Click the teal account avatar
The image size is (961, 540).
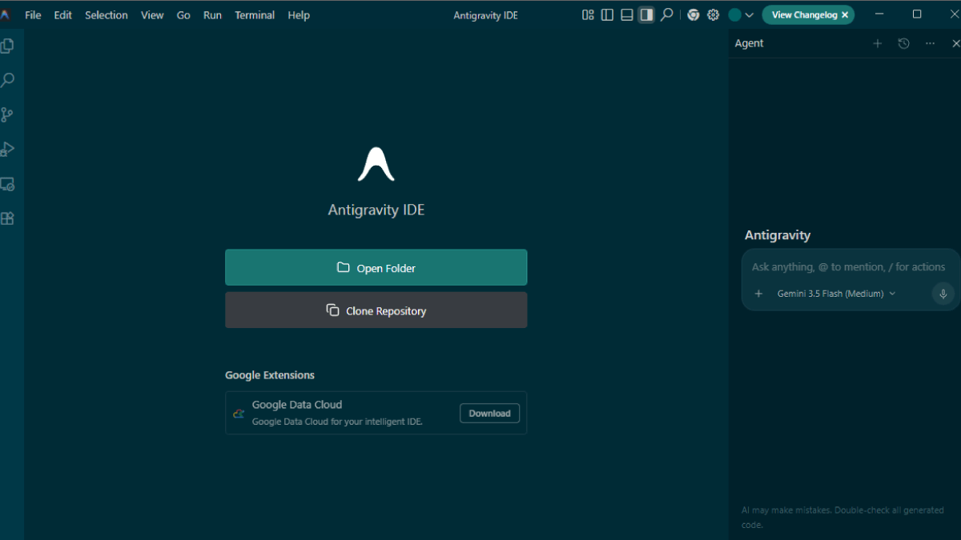pyautogui.click(x=734, y=15)
